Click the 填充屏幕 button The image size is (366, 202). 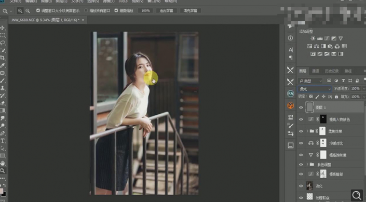point(190,11)
